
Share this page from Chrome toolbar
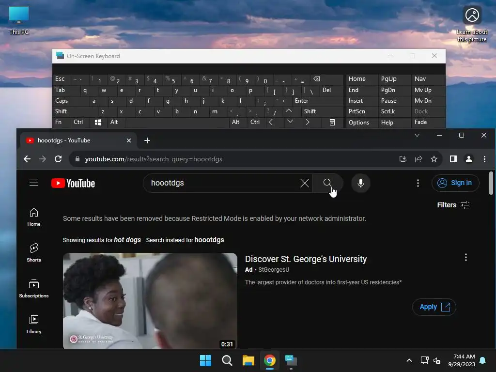pos(418,159)
